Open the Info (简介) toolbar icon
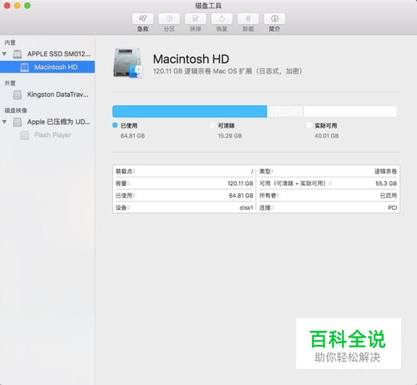Screen dimensions: 417x385 (275, 19)
